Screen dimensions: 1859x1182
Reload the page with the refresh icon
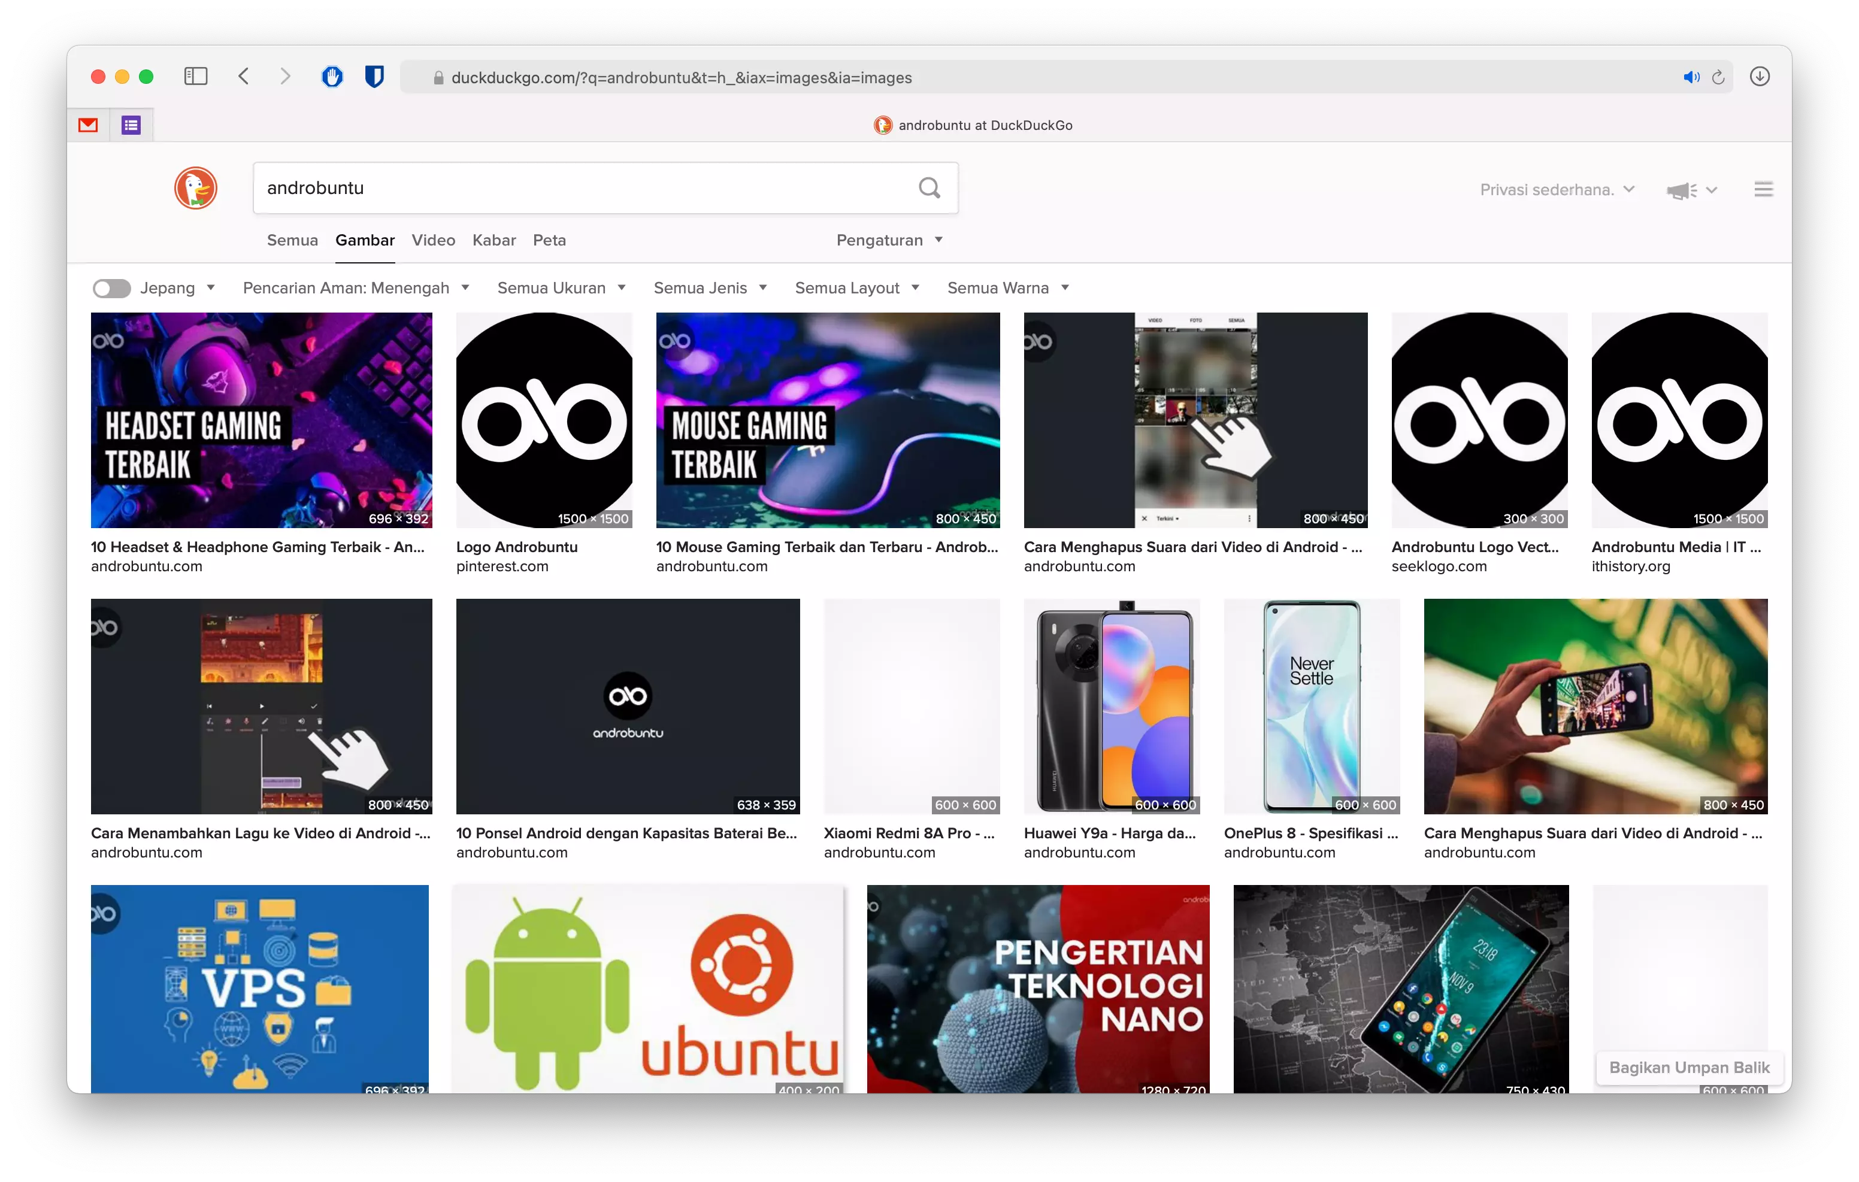pos(1718,77)
